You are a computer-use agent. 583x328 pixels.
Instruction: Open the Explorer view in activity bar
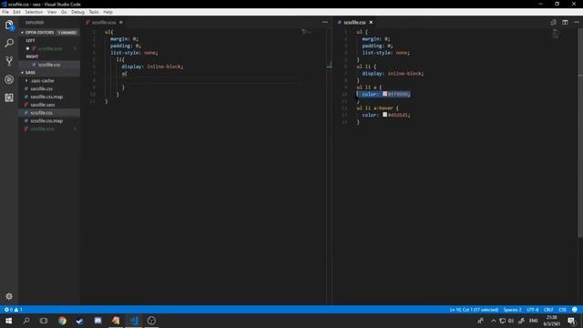click(x=9, y=26)
